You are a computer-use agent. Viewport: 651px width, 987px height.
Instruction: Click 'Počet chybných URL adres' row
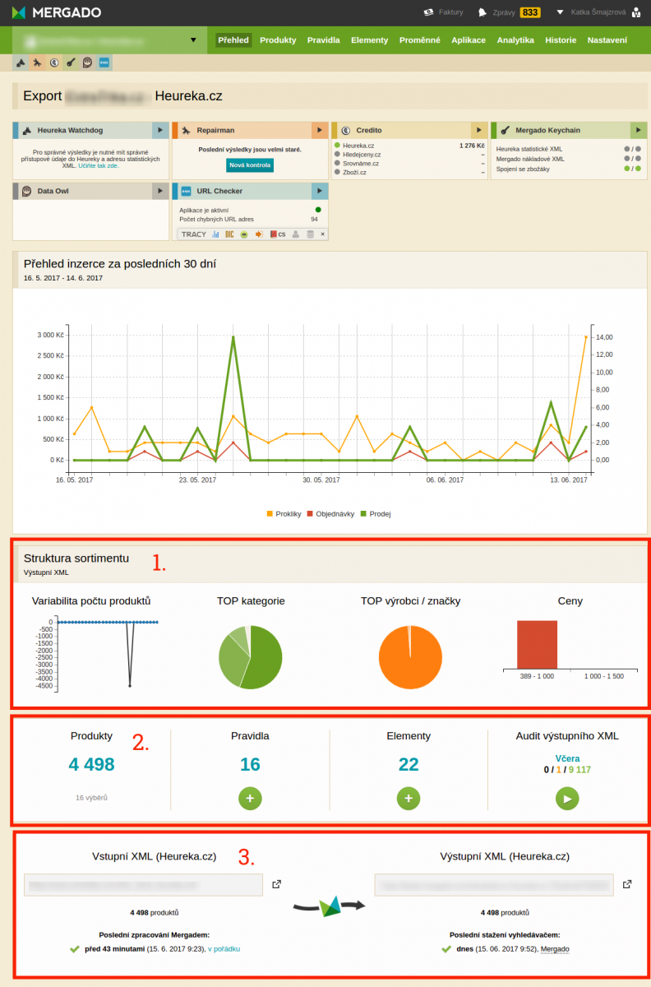[x=248, y=220]
